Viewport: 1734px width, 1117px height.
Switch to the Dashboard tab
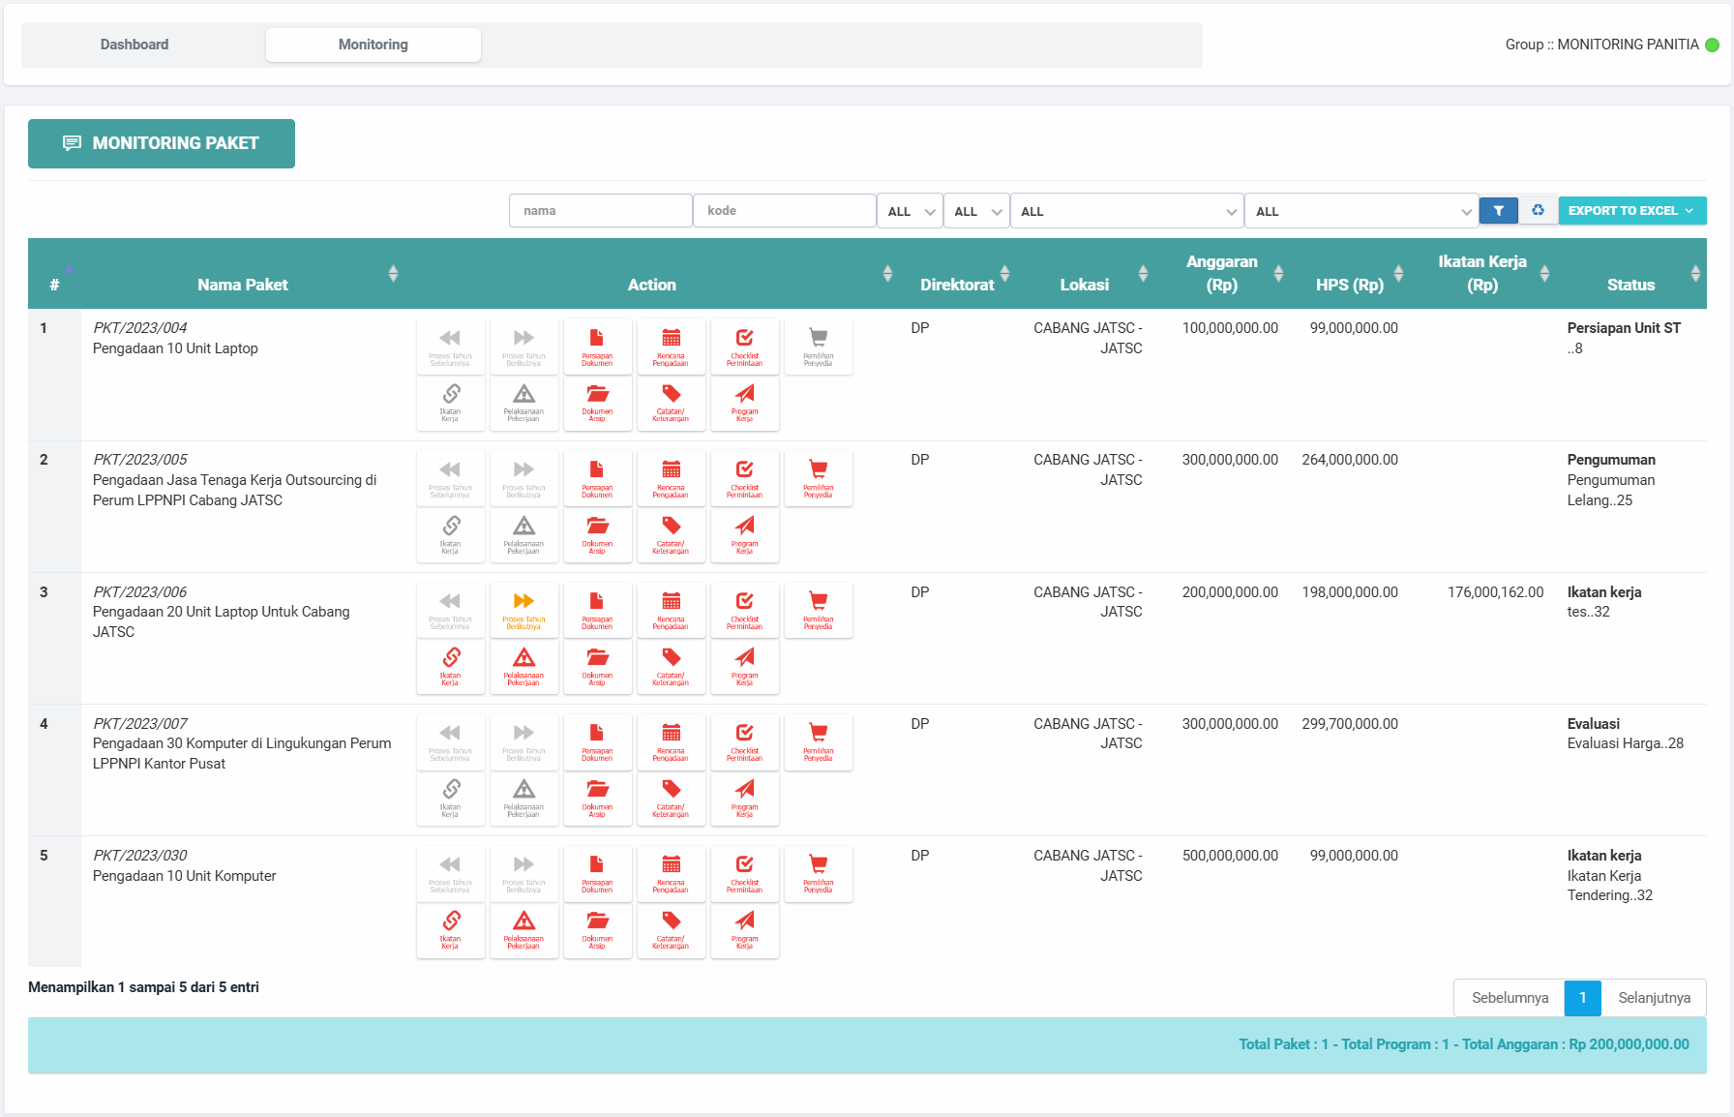pyautogui.click(x=135, y=45)
